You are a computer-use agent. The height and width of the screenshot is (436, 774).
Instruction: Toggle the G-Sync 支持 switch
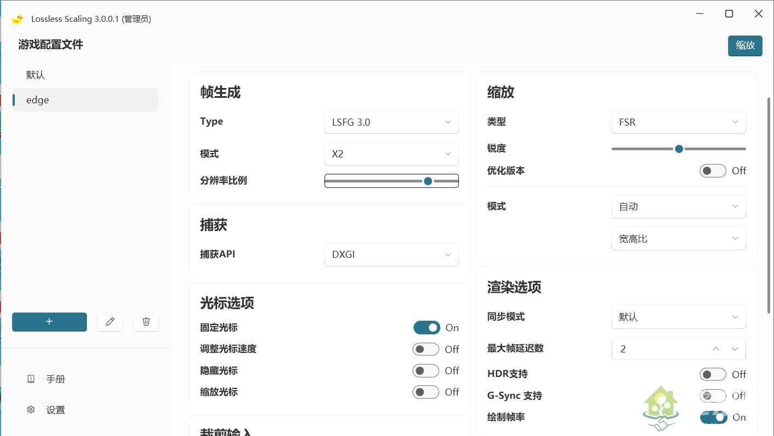[713, 396]
